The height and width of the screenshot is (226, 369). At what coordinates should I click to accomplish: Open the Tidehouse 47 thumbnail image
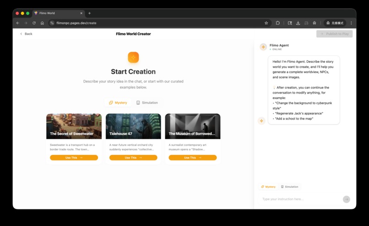(x=133, y=127)
